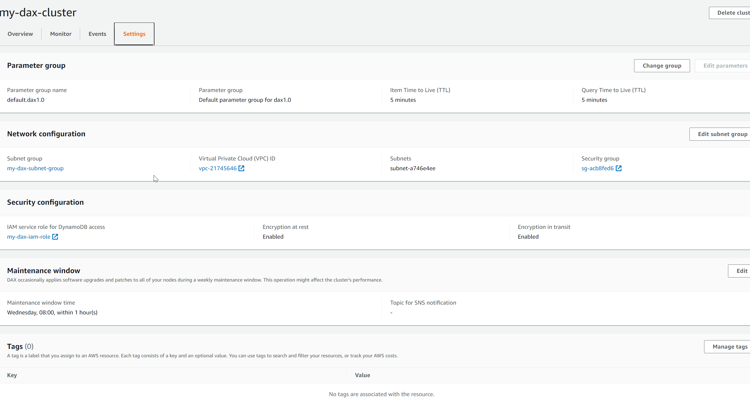This screenshot has width=750, height=404.
Task: Switch to the Monitor tab
Action: tap(61, 34)
